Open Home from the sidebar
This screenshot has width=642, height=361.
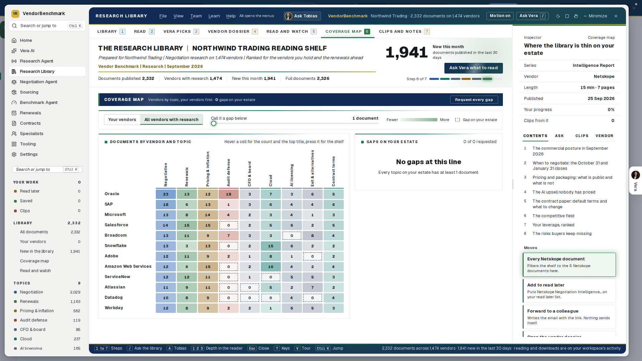coord(47,40)
